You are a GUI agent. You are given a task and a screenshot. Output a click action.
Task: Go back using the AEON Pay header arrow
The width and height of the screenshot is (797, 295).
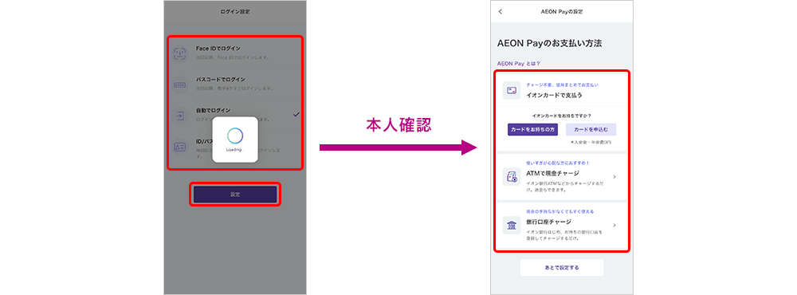[x=501, y=12]
